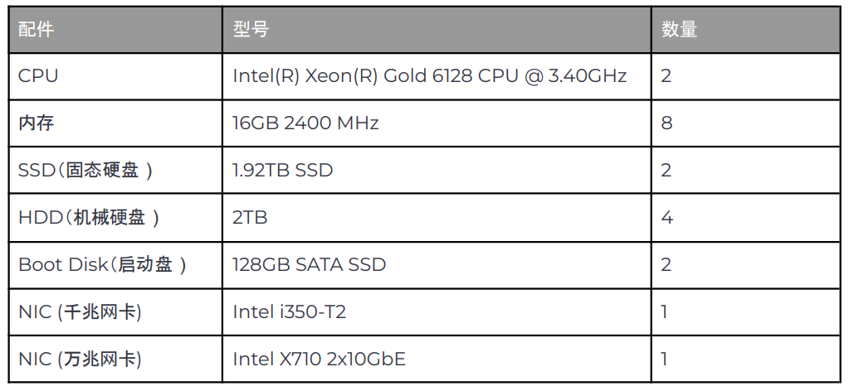
Task: Click the 配件 column header
Action: [x=115, y=30]
